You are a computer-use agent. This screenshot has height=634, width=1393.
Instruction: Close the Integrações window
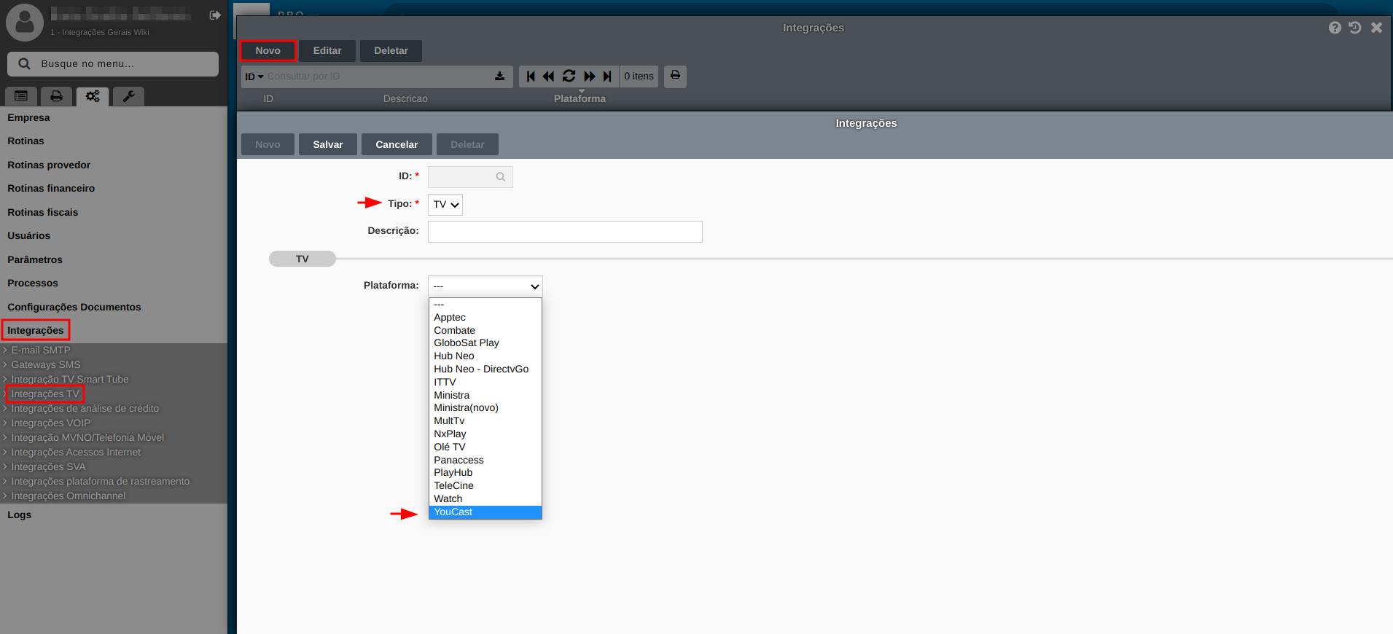[x=1376, y=28]
